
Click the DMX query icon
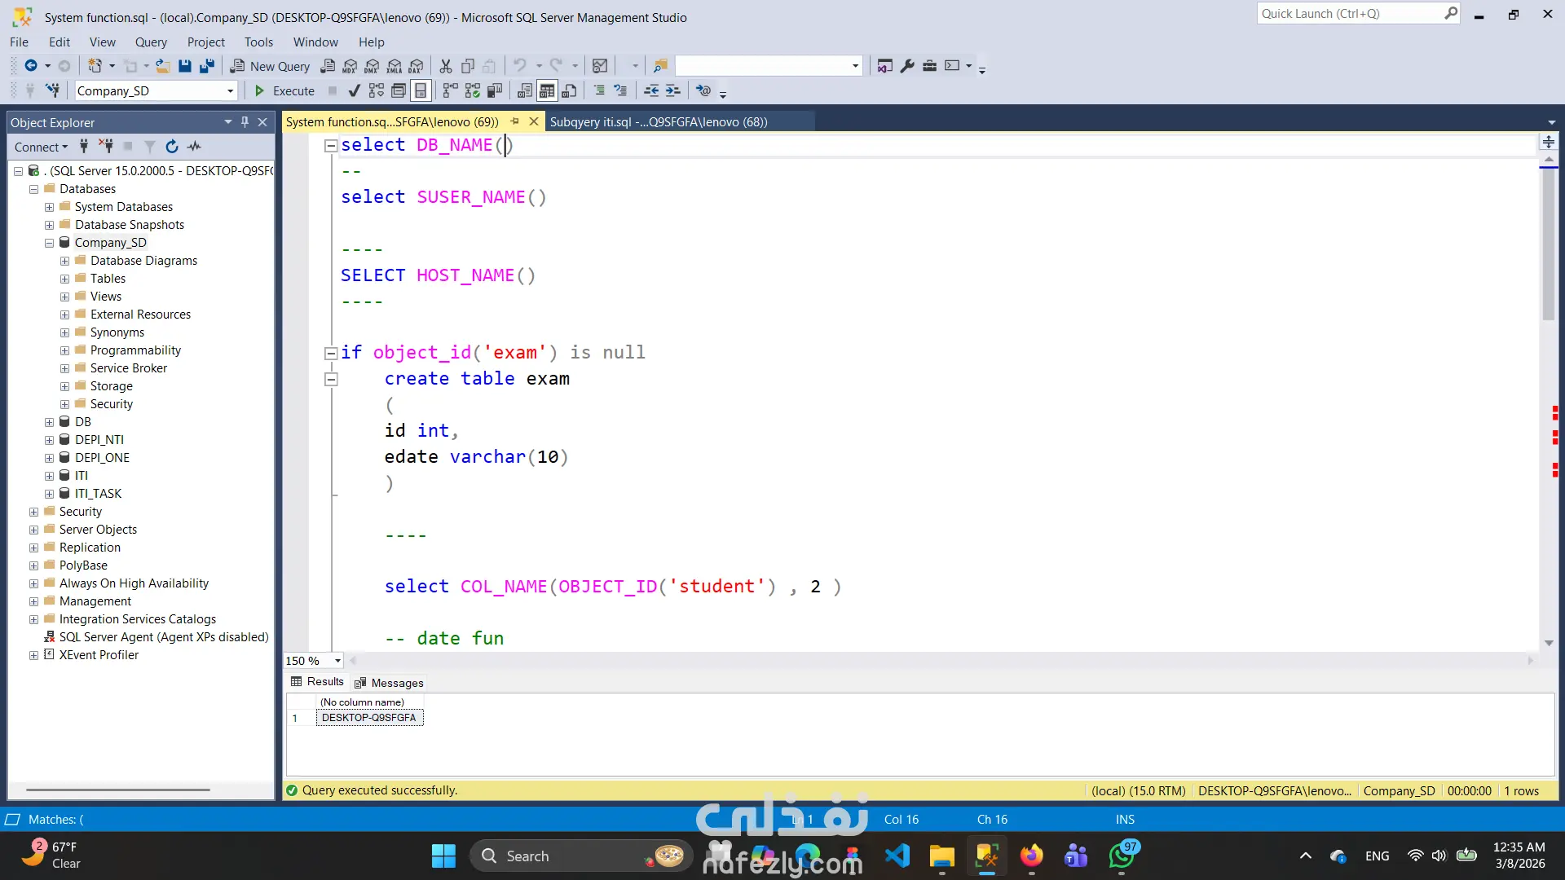click(x=372, y=66)
